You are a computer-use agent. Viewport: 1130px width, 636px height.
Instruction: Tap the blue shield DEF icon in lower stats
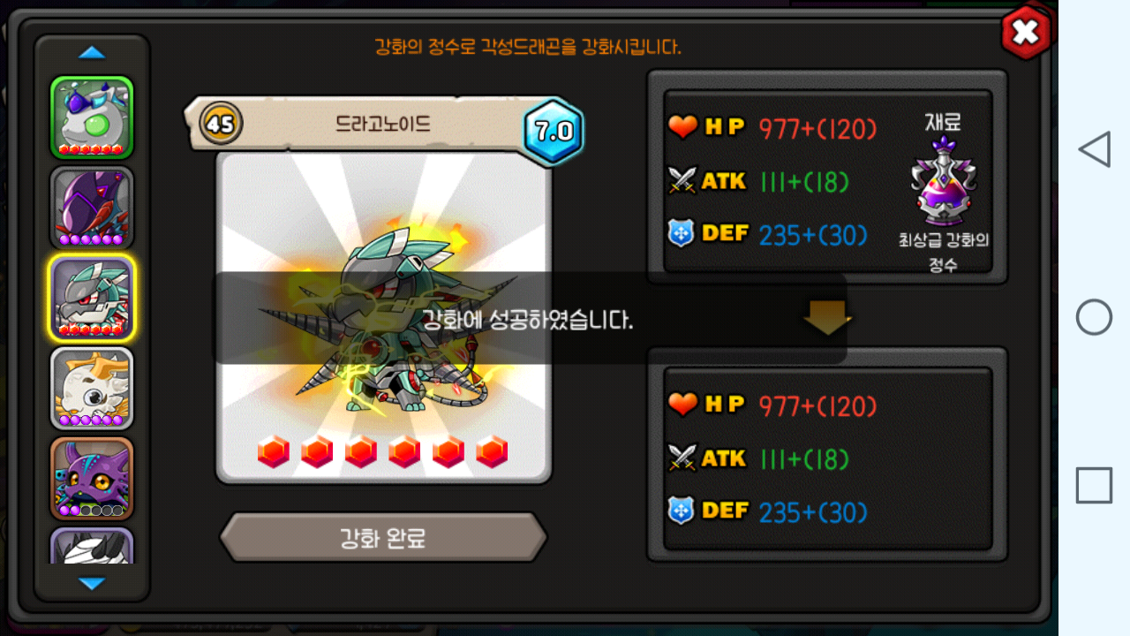(681, 511)
